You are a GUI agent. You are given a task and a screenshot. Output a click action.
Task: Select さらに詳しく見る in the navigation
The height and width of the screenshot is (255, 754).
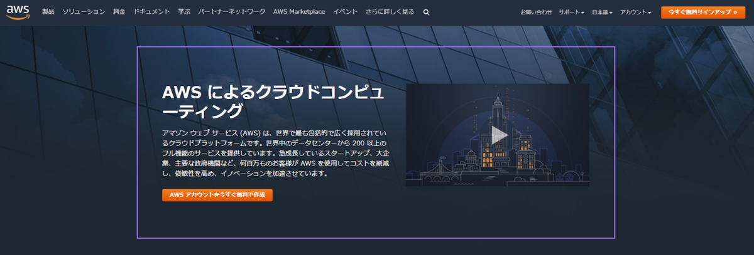click(x=390, y=12)
